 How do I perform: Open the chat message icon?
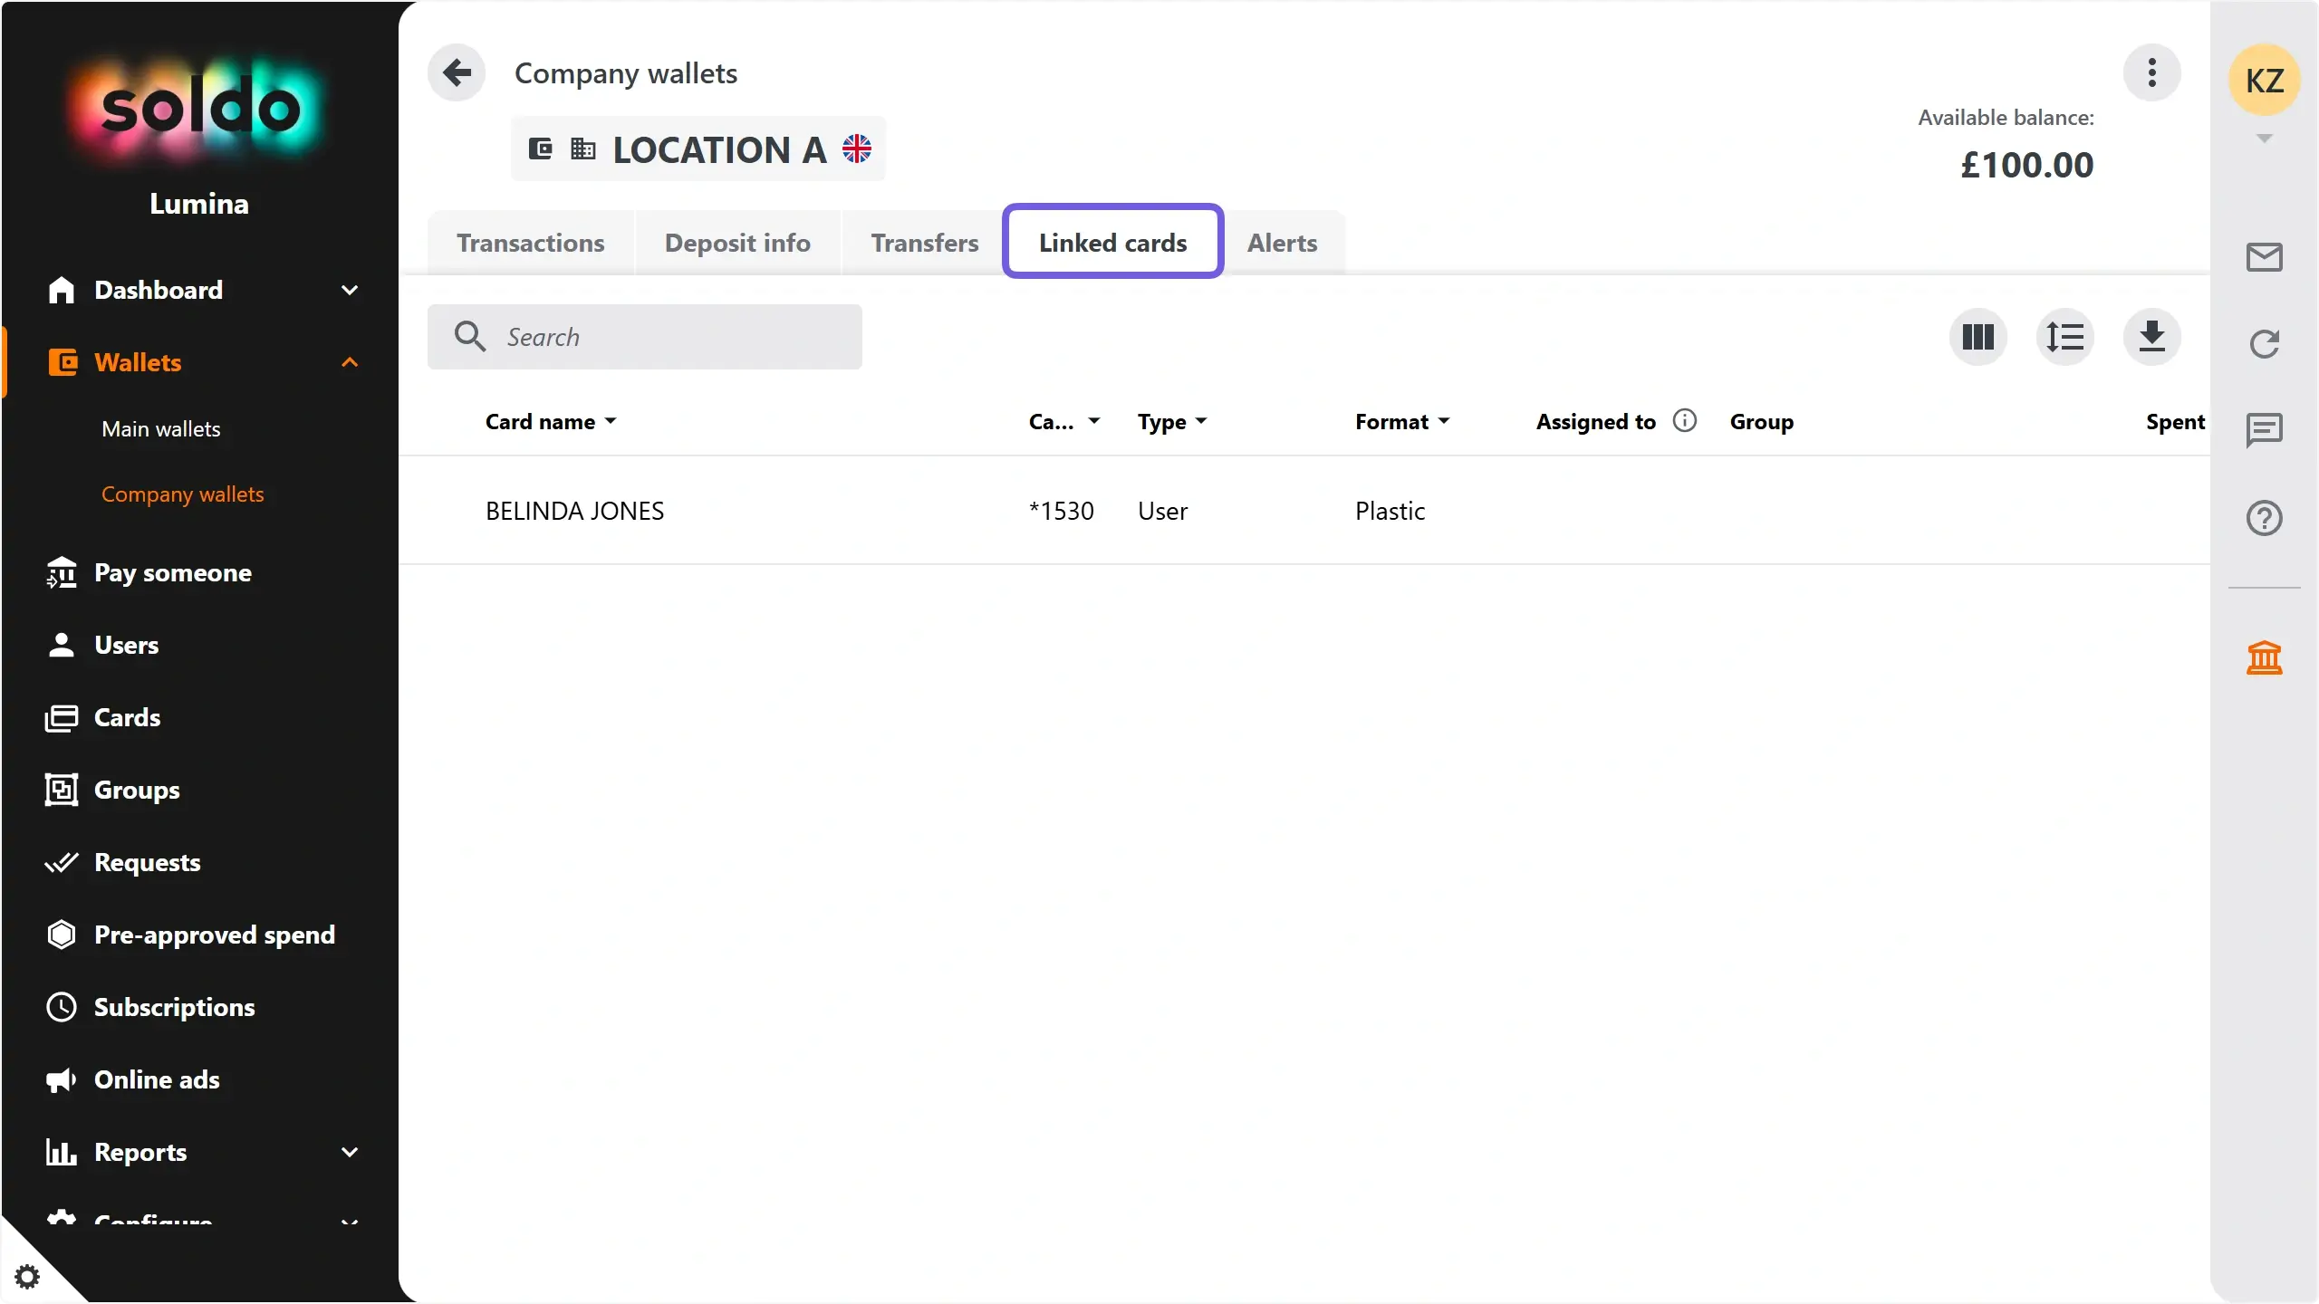point(2264,430)
